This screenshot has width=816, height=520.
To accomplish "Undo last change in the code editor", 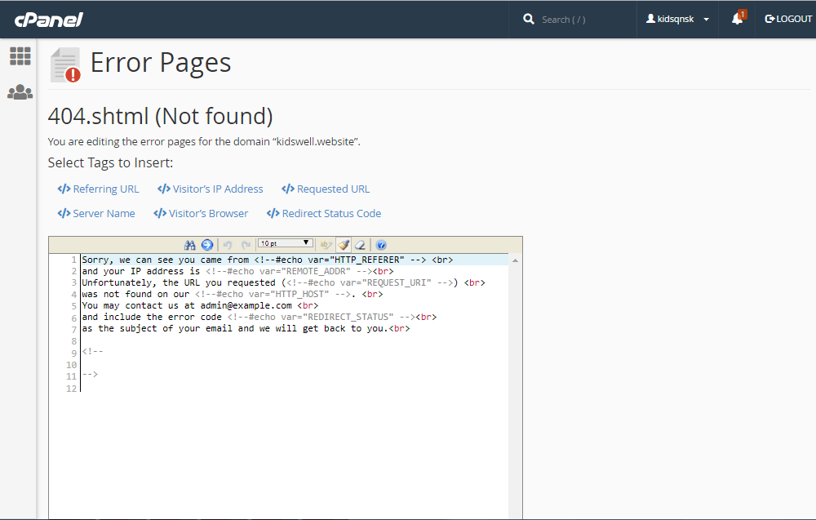I will pos(227,244).
